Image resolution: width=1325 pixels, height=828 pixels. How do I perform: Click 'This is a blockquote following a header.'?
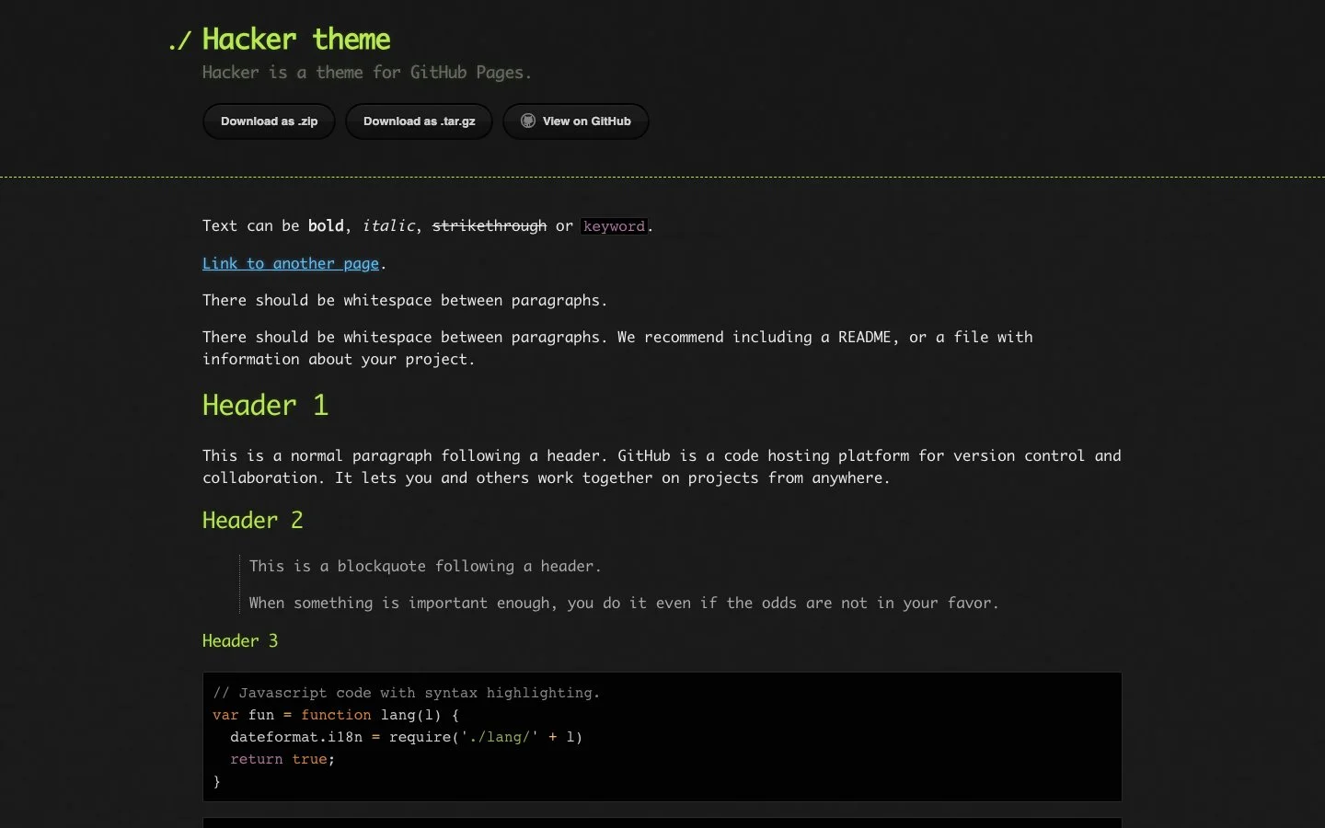tap(425, 566)
